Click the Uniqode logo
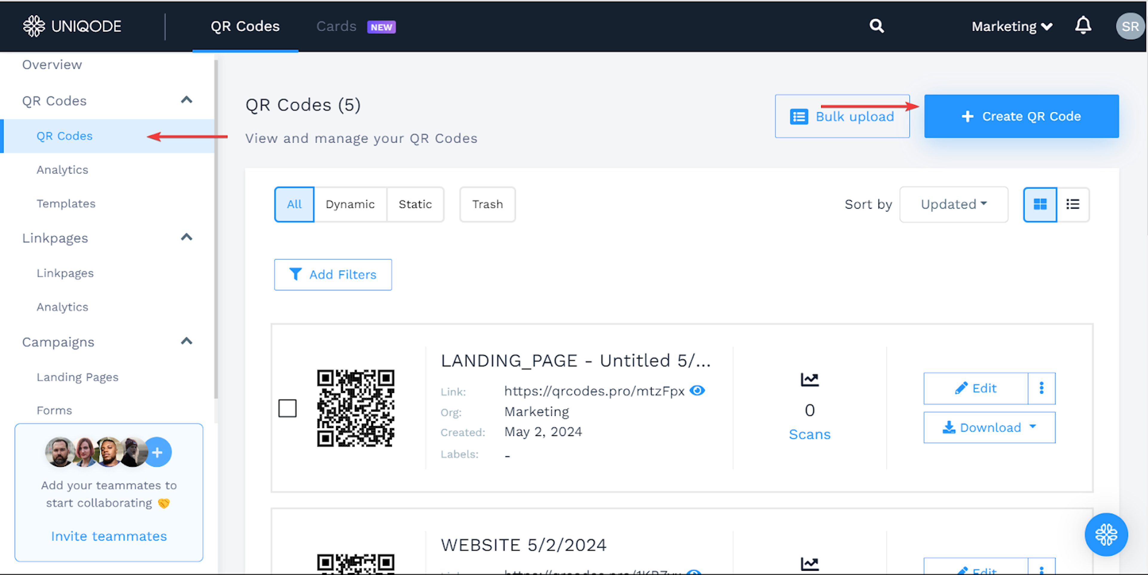The image size is (1148, 575). (x=72, y=26)
